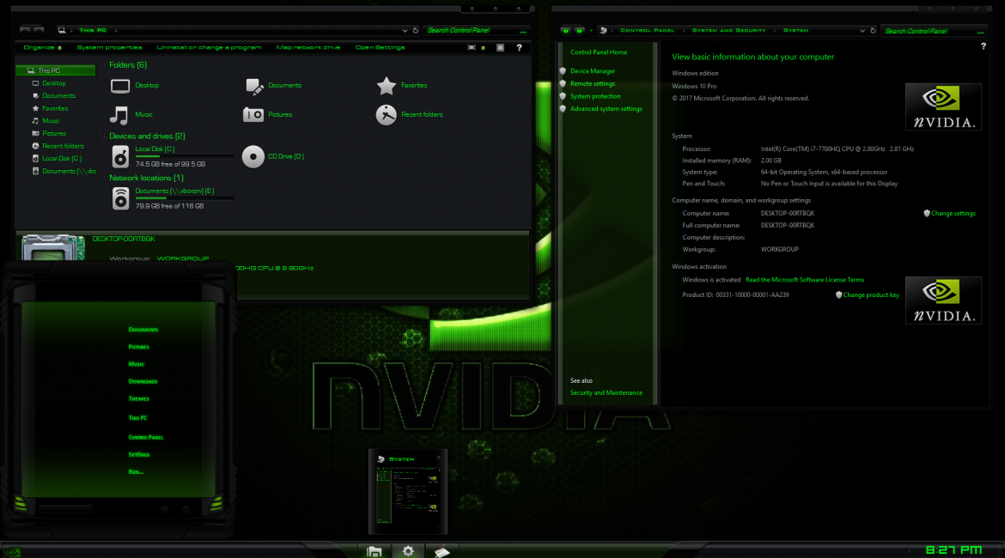Open Control Panel from the Start menu
The width and height of the screenshot is (1005, 558).
click(x=145, y=437)
